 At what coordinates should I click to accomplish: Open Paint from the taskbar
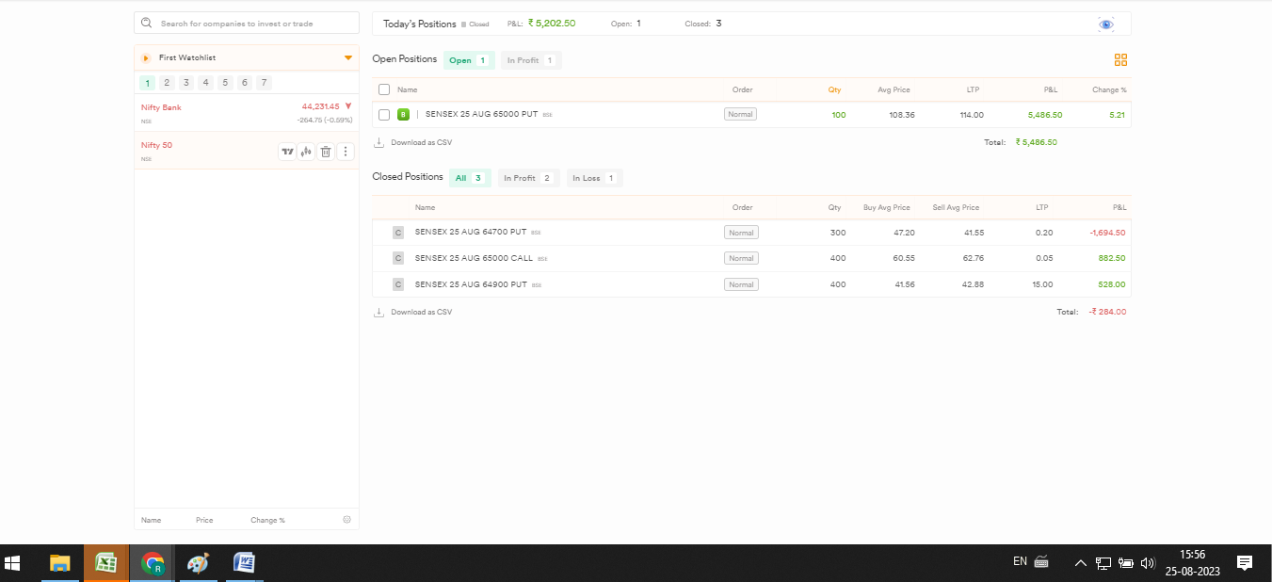tap(198, 563)
